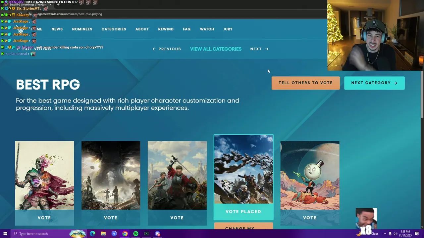Screen dimensions: 424x238
Task: Open the News page
Action: [57, 29]
